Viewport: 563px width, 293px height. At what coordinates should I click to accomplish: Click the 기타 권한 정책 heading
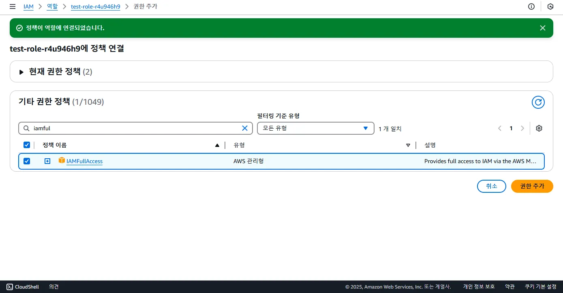click(x=45, y=101)
